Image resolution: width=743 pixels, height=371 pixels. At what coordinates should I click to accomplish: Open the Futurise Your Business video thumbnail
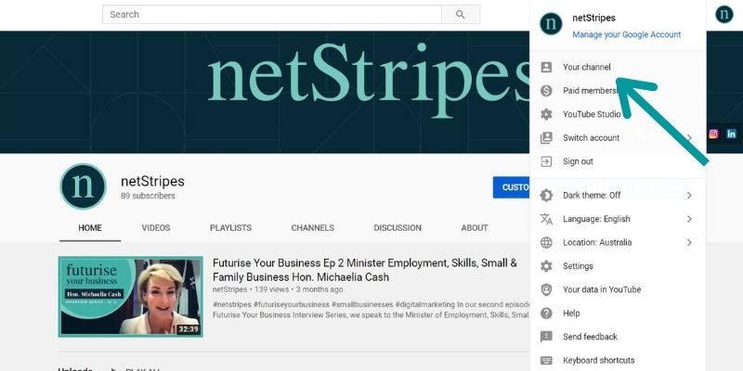(x=131, y=297)
